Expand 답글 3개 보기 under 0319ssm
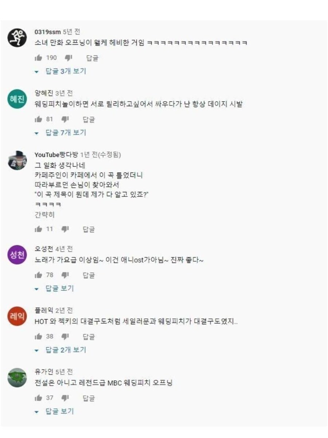This screenshot has height=438, width=328. [x=60, y=71]
